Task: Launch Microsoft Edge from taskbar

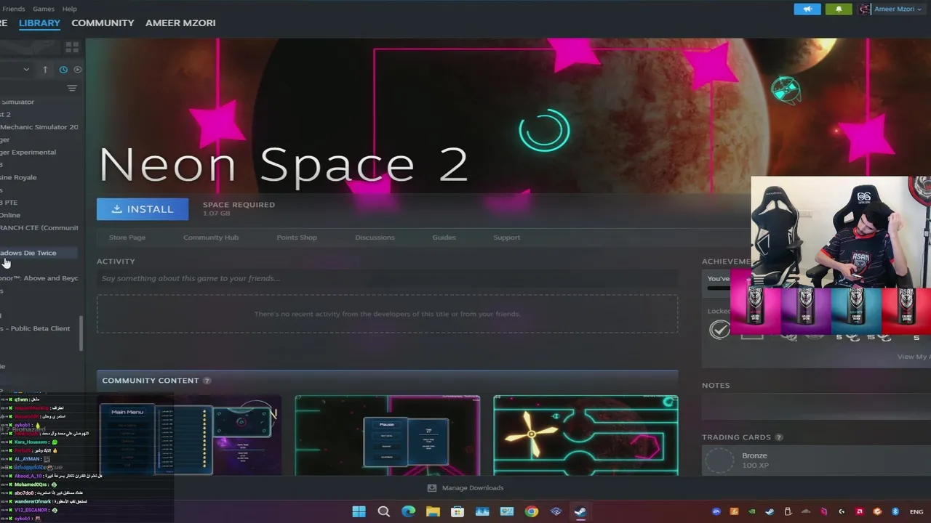Action: coord(408,511)
